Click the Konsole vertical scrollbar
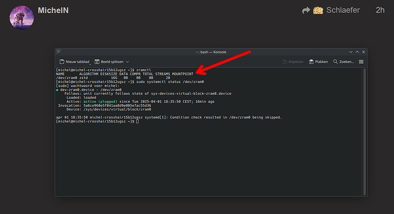Image resolution: width=394 pixels, height=214 pixels. [x=365, y=131]
